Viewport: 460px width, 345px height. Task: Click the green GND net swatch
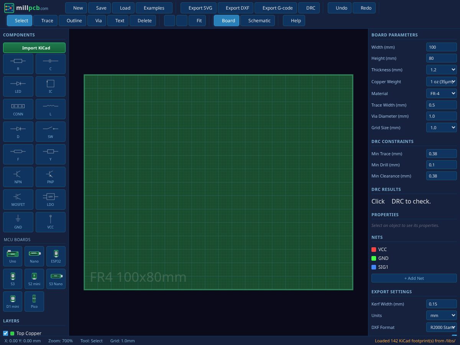point(374,258)
